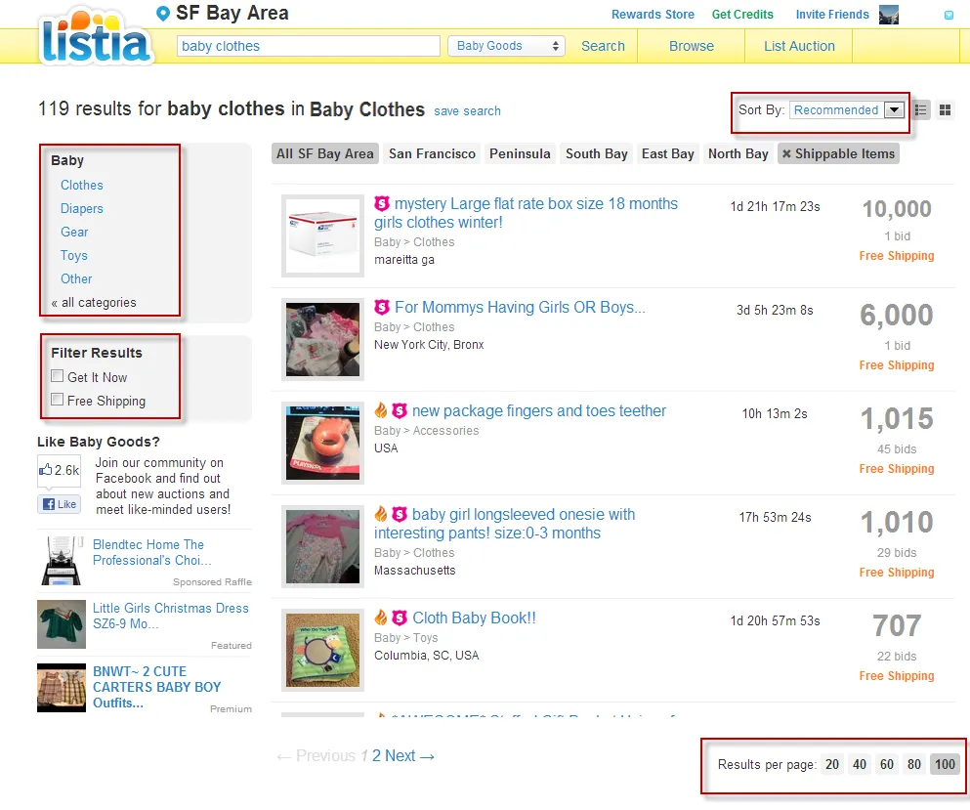Viewport: 970px width, 810px height.
Task: Click the Listia logo
Action: [96, 36]
